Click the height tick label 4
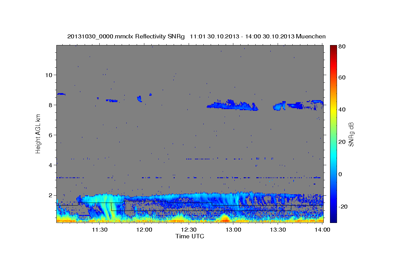Screen dimensions: 400x267 tap(50, 165)
